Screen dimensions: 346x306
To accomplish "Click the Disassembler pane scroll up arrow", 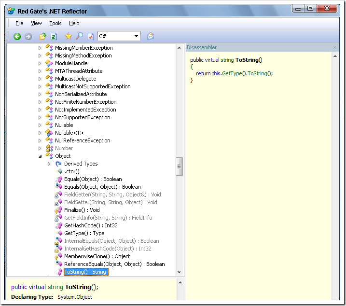I will click(x=335, y=56).
